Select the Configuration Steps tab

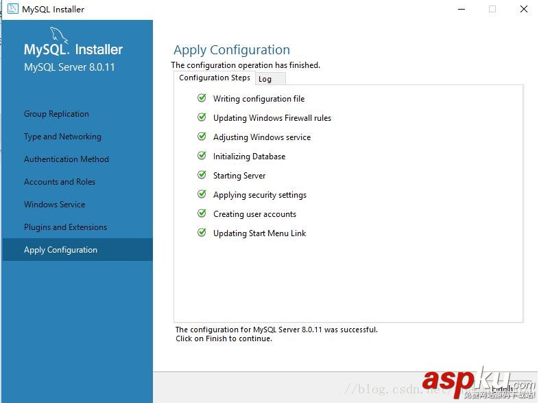215,78
